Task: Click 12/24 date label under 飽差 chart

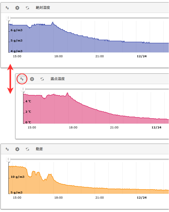Action: (142, 198)
